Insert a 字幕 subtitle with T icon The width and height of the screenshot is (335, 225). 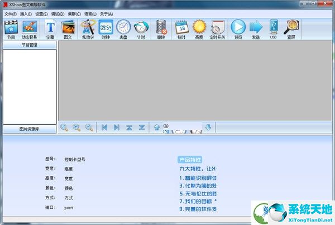point(50,30)
